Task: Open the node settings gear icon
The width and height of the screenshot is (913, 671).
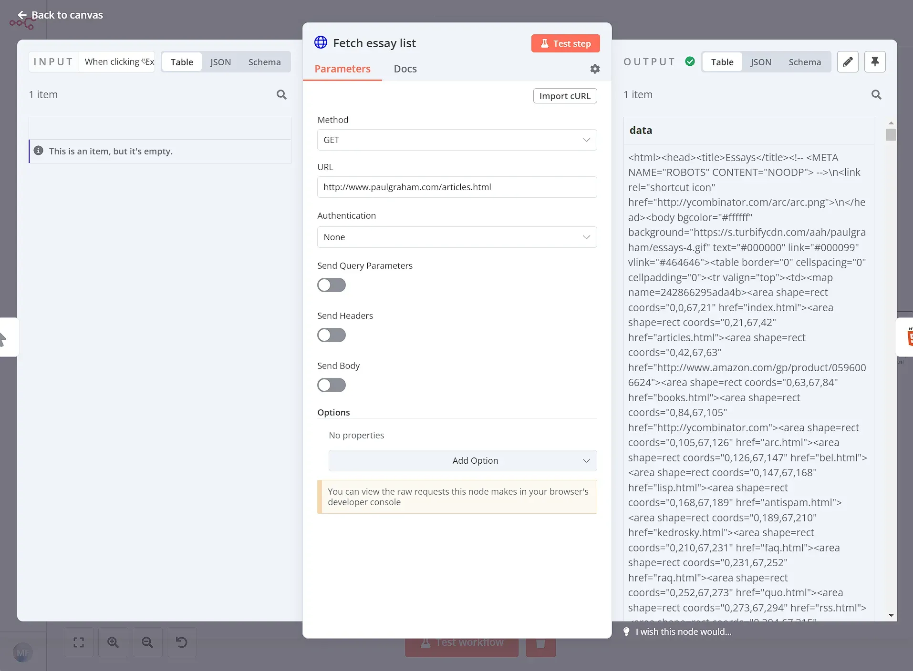Action: click(595, 69)
